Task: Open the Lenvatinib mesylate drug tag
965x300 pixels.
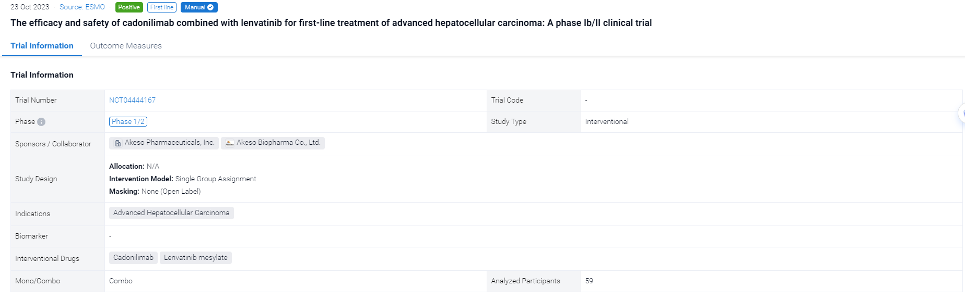Action: [x=195, y=258]
